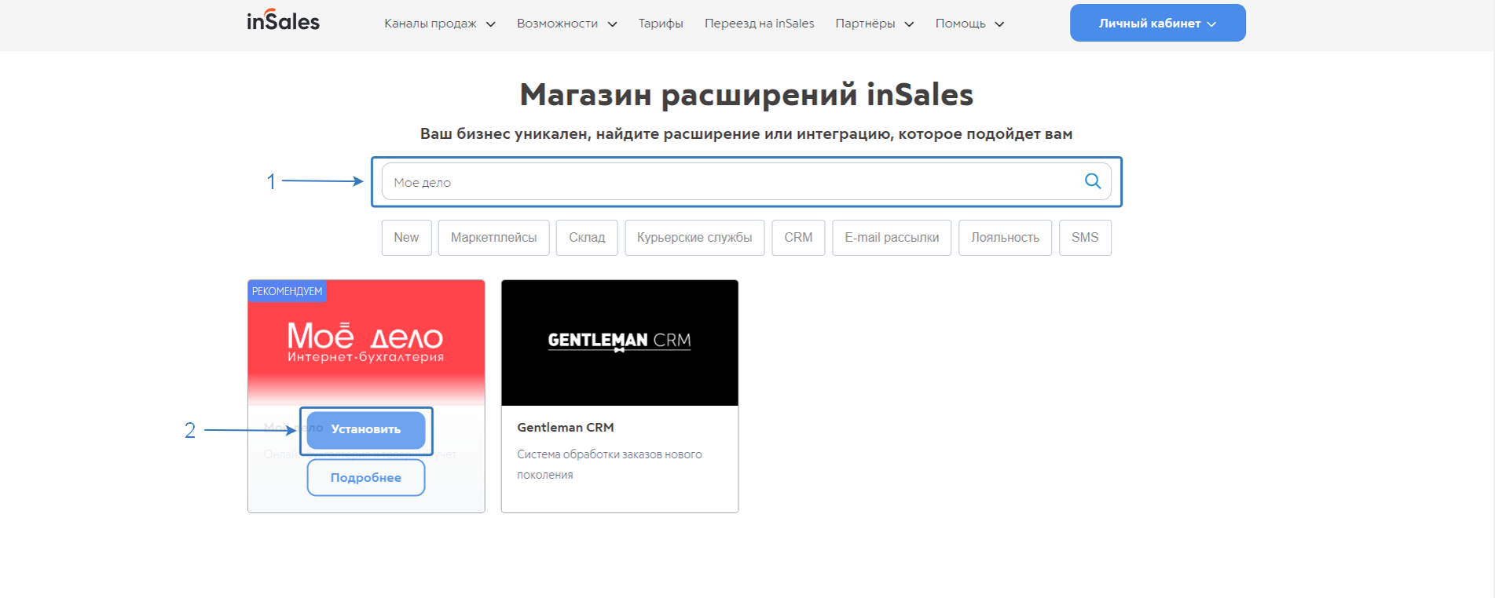
Task: Choose the Лояльность category filter
Action: 1005,237
